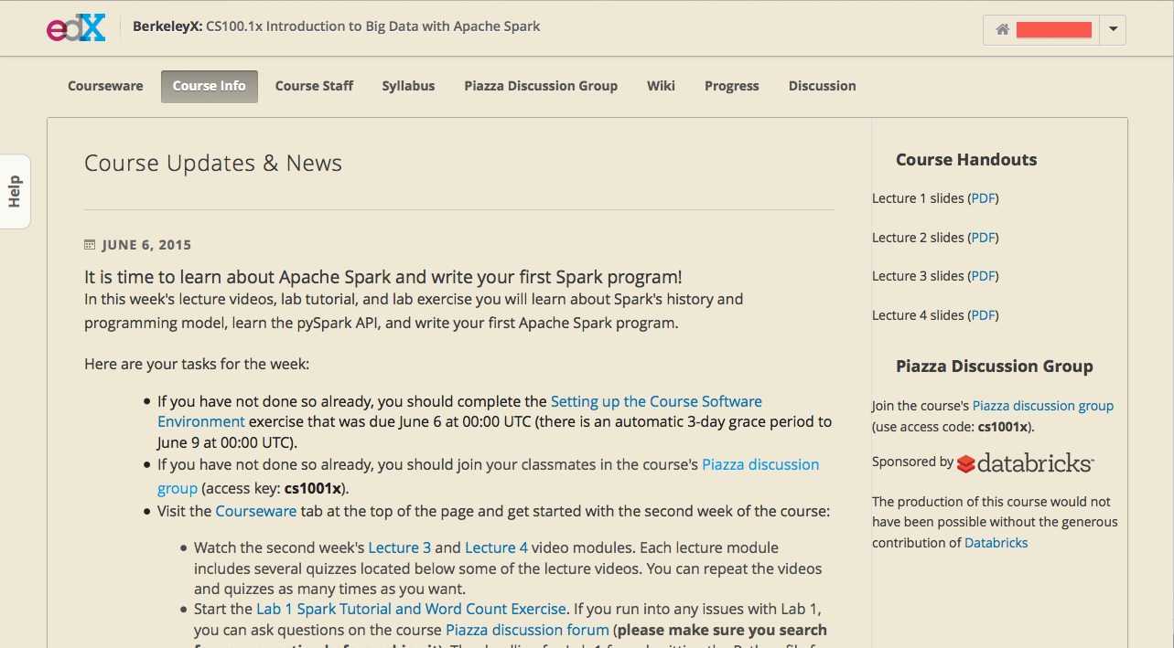Click the Databricks sponsor logo
The height and width of the screenshot is (648, 1174).
coord(1025,463)
